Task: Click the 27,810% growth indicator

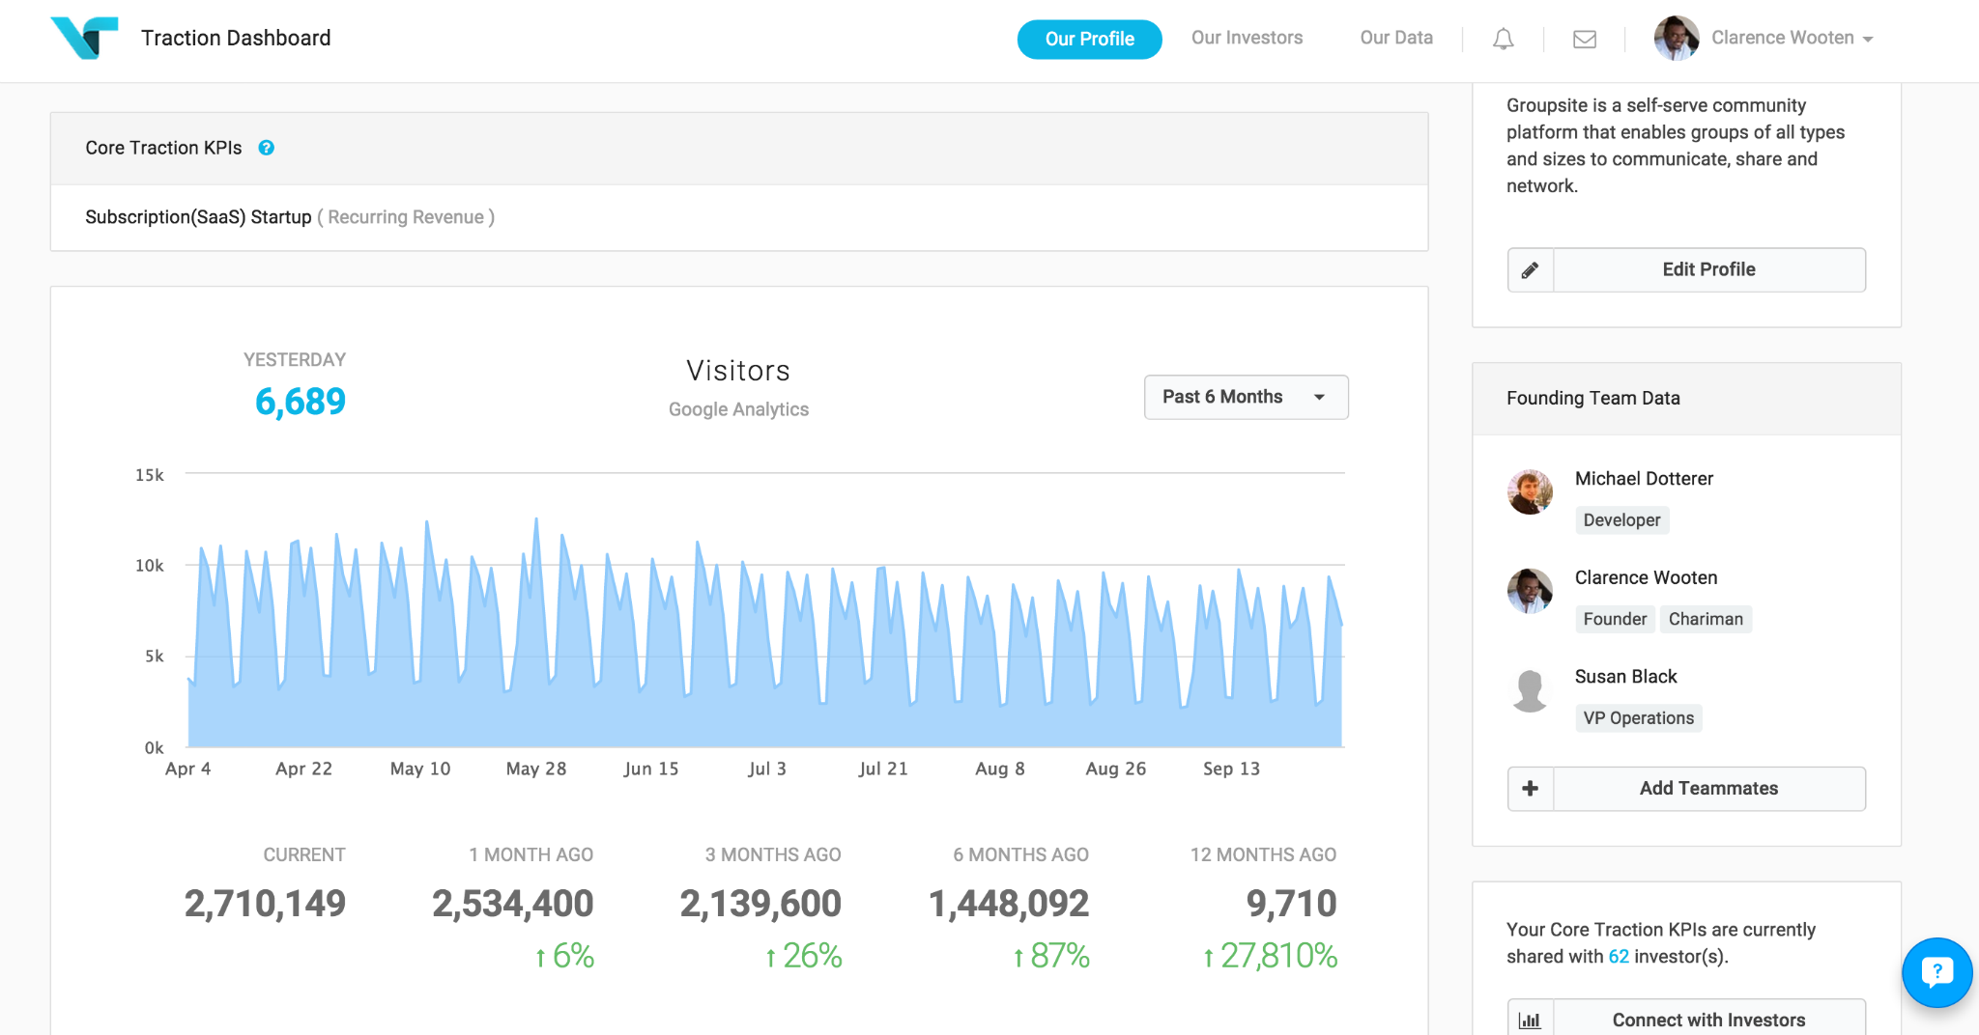Action: tap(1269, 956)
